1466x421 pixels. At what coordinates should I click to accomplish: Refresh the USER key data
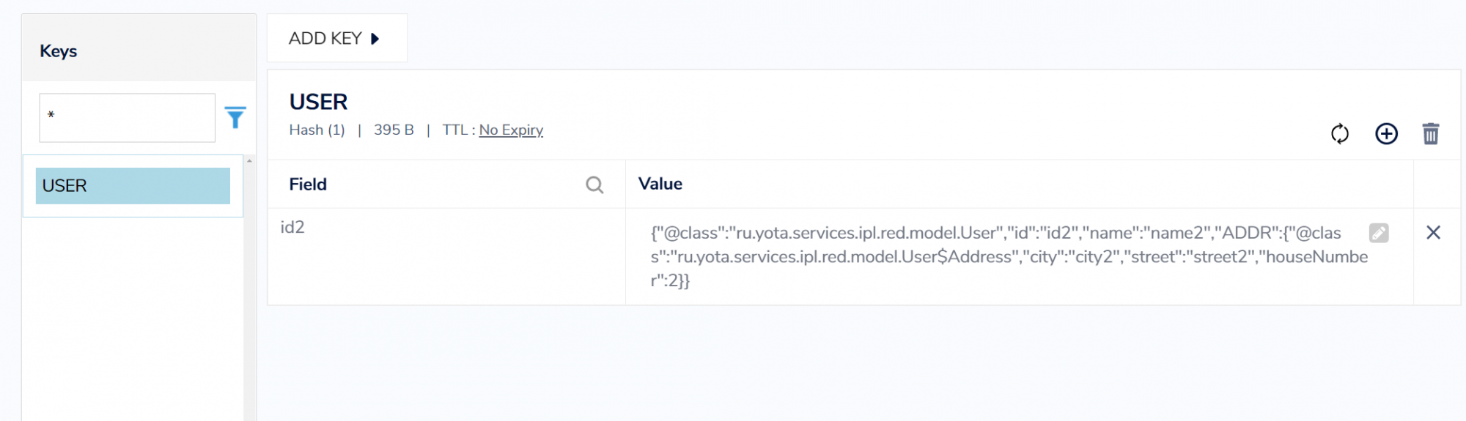tap(1339, 134)
